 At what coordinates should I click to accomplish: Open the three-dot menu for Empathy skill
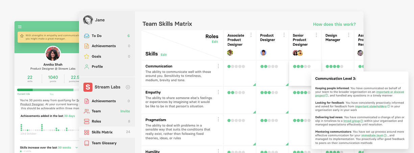[x=218, y=92]
